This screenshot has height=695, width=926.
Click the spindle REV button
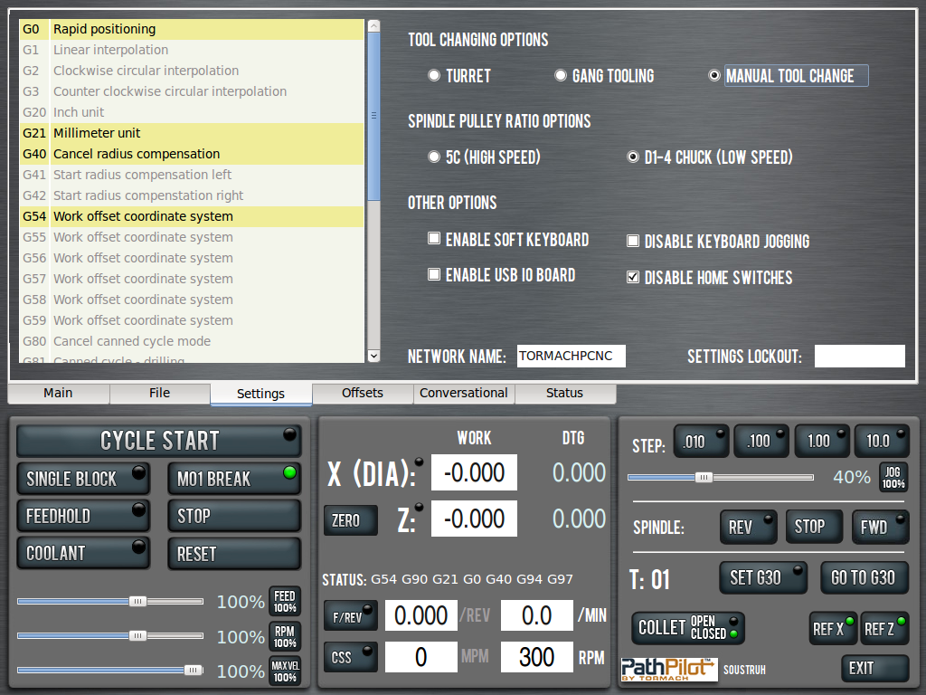[747, 527]
